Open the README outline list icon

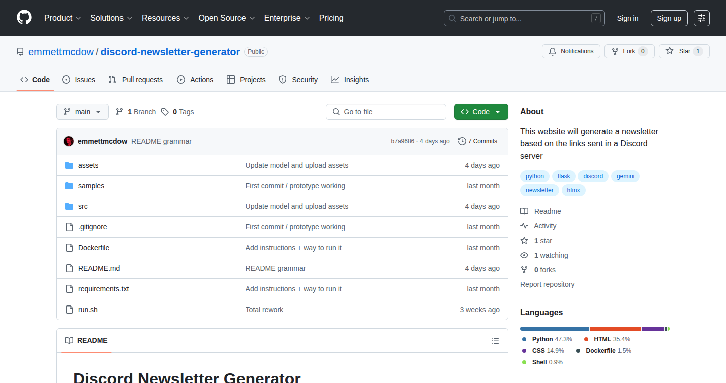click(495, 341)
